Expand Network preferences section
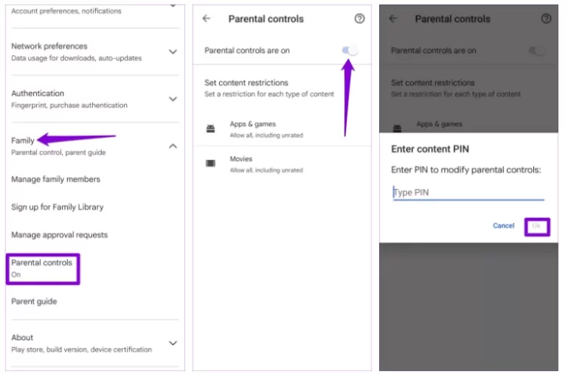This screenshot has width=568, height=377. pos(173,51)
